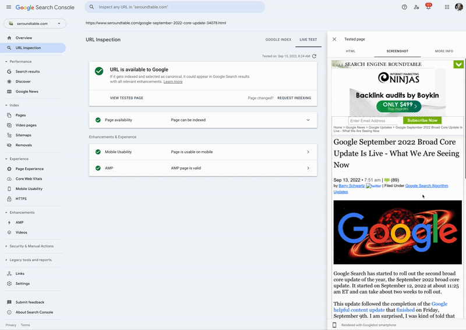Screen dimensions: 466x330
Task: Select URL inspection in sidebar
Action: click(33, 48)
